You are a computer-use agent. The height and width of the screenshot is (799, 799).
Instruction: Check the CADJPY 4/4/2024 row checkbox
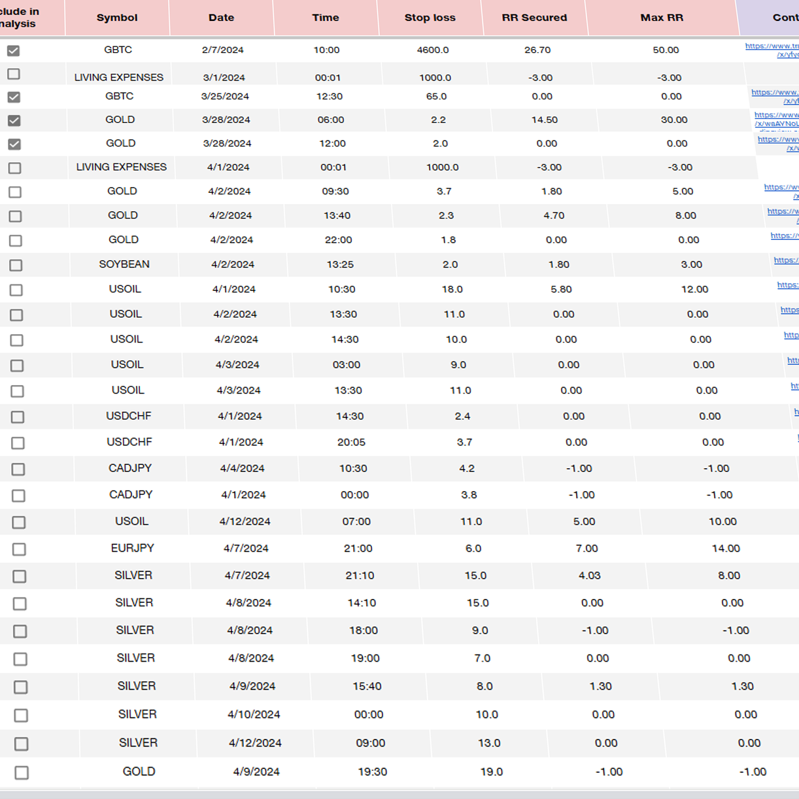pos(17,469)
